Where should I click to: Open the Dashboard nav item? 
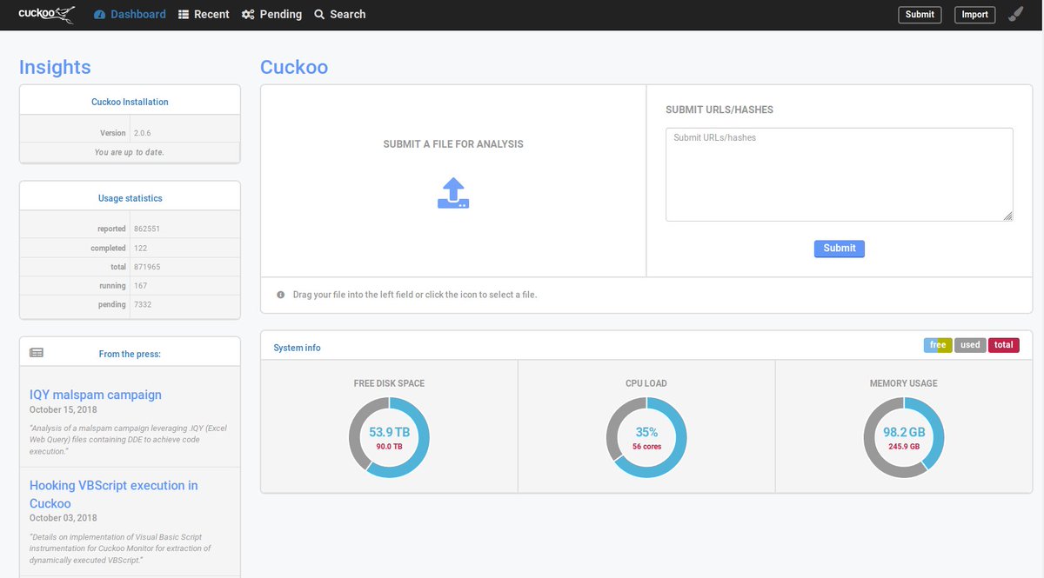130,14
